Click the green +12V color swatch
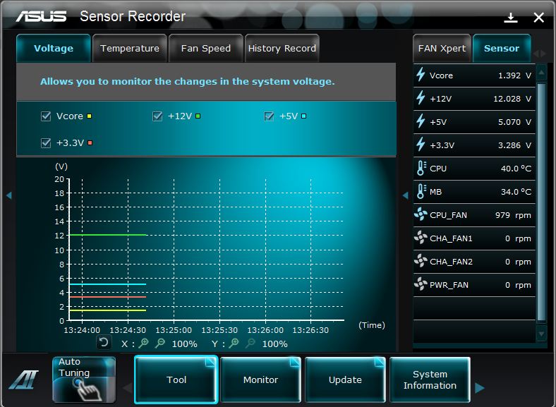This screenshot has height=407, width=556. tap(198, 116)
